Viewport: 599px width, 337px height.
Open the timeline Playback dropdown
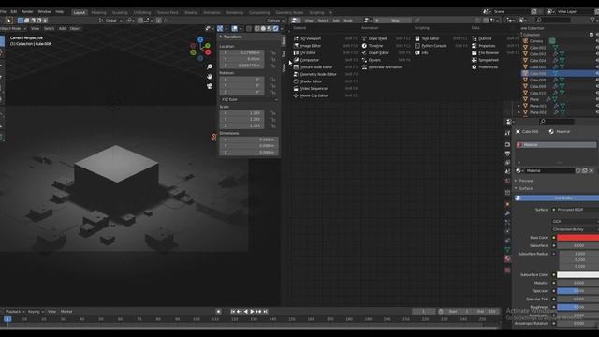(15, 312)
